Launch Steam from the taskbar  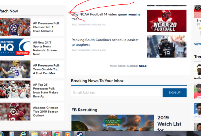coord(79,134)
